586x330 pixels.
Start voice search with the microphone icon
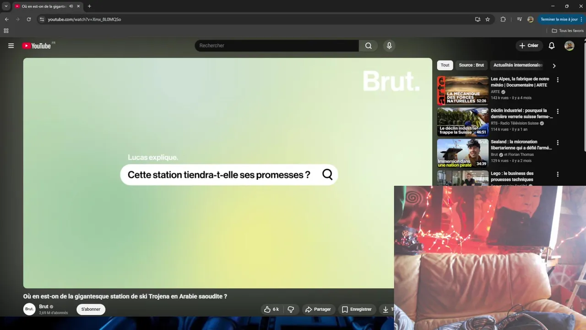[389, 46]
